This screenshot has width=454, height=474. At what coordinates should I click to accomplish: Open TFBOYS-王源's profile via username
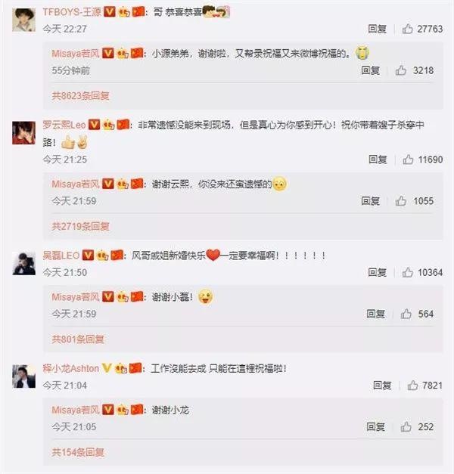[x=72, y=12]
